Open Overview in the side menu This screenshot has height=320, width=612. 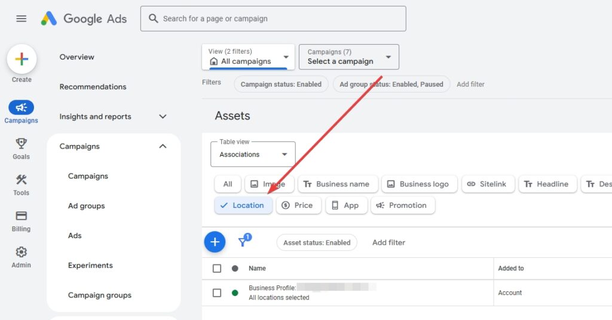coord(77,57)
